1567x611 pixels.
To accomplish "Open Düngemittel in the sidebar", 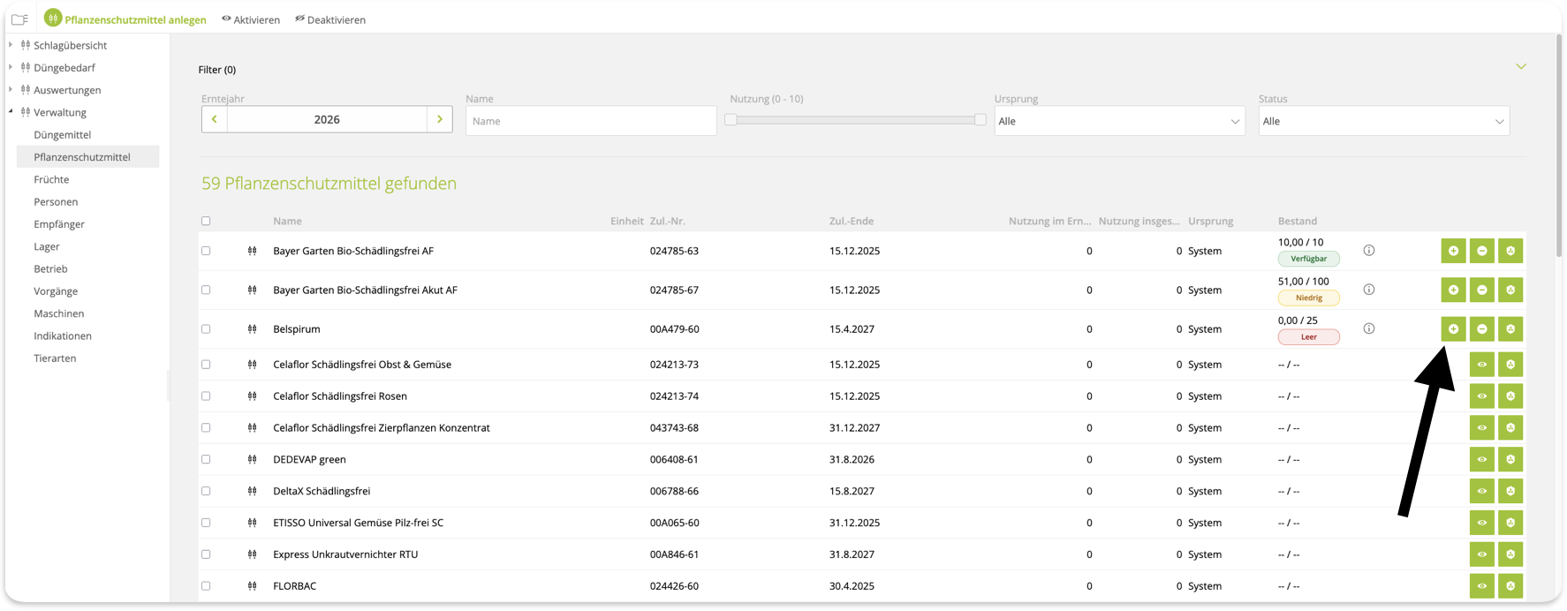I will [x=62, y=134].
